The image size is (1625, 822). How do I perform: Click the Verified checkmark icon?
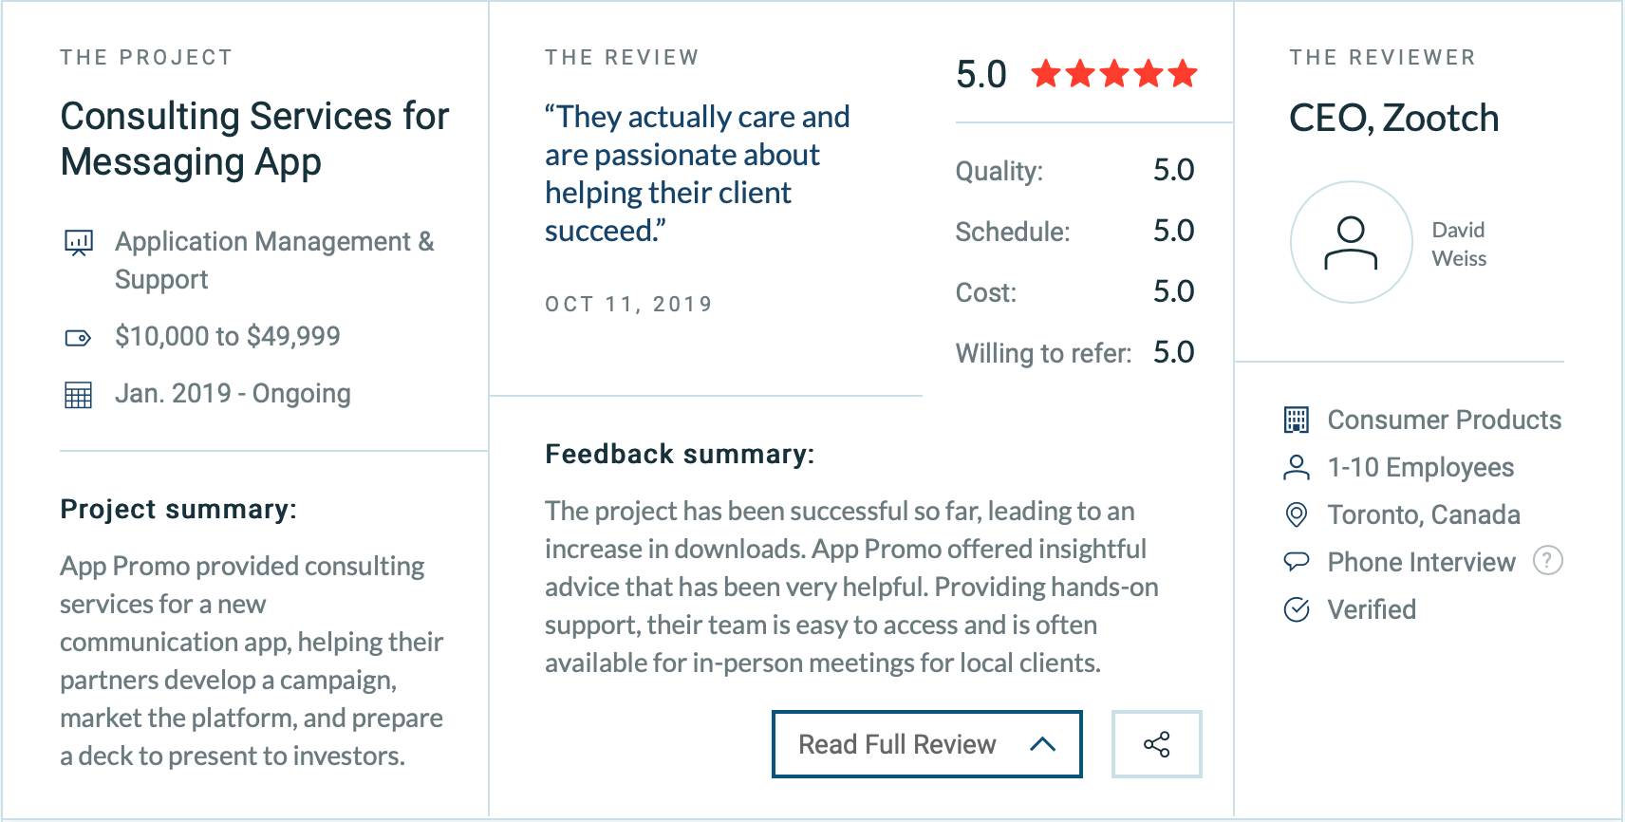1296,609
